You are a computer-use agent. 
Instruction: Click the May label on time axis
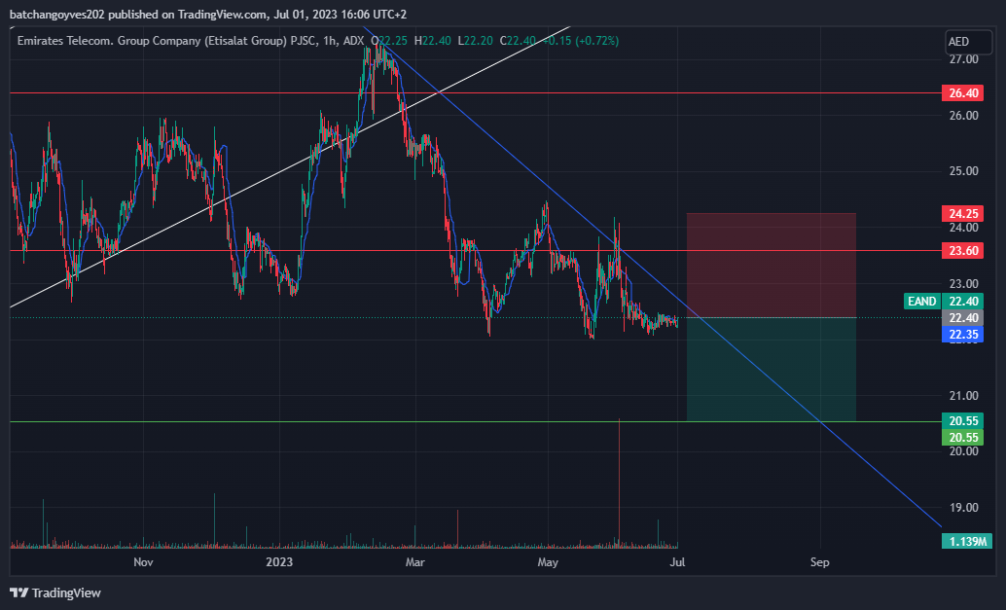coord(548,562)
